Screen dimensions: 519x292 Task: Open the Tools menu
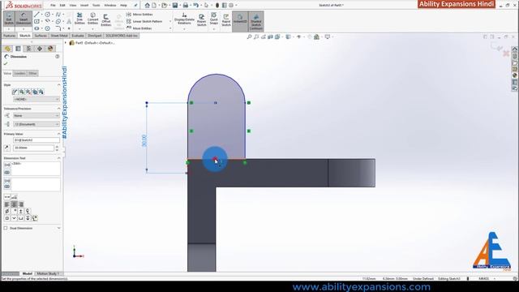96,6
